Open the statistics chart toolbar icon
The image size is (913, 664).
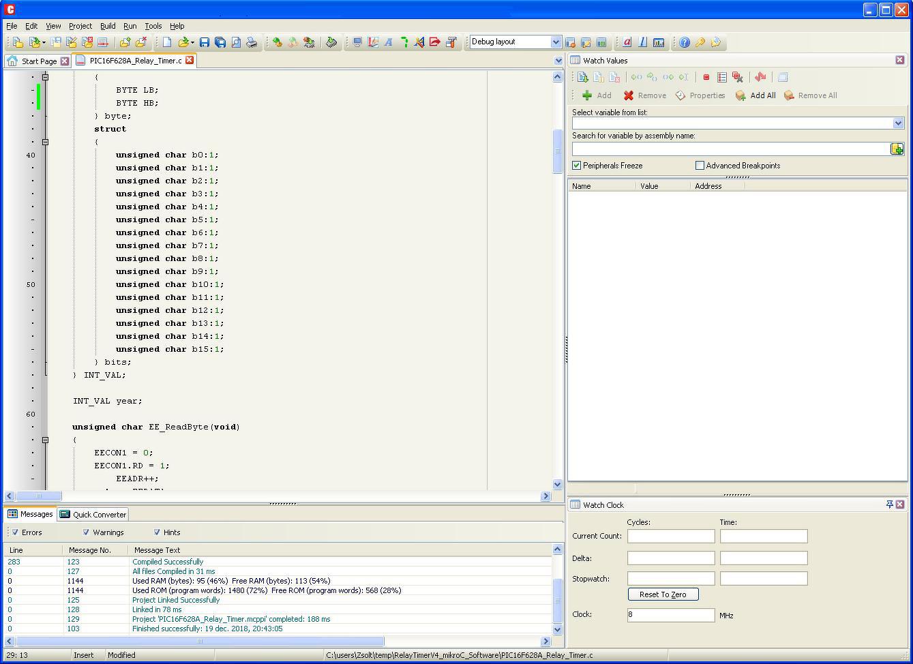tap(659, 42)
